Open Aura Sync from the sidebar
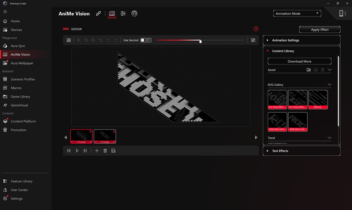The width and height of the screenshot is (352, 210). (x=18, y=46)
